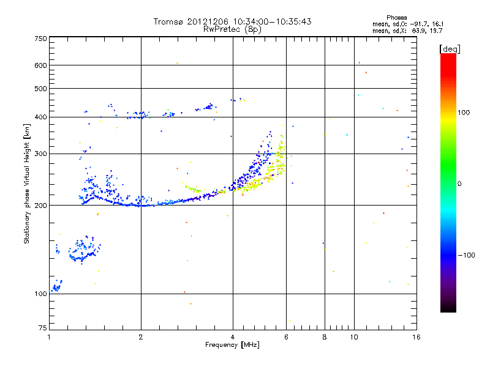
Task: Click frequency axis tick "1"
Action: [x=49, y=337]
